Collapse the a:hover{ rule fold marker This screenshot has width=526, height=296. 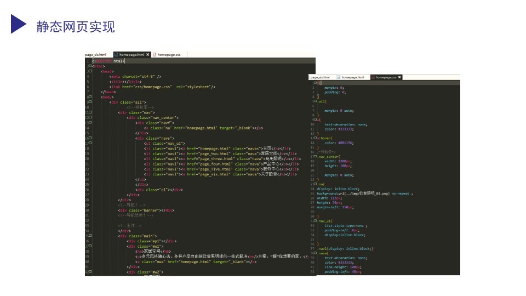pos(316,138)
